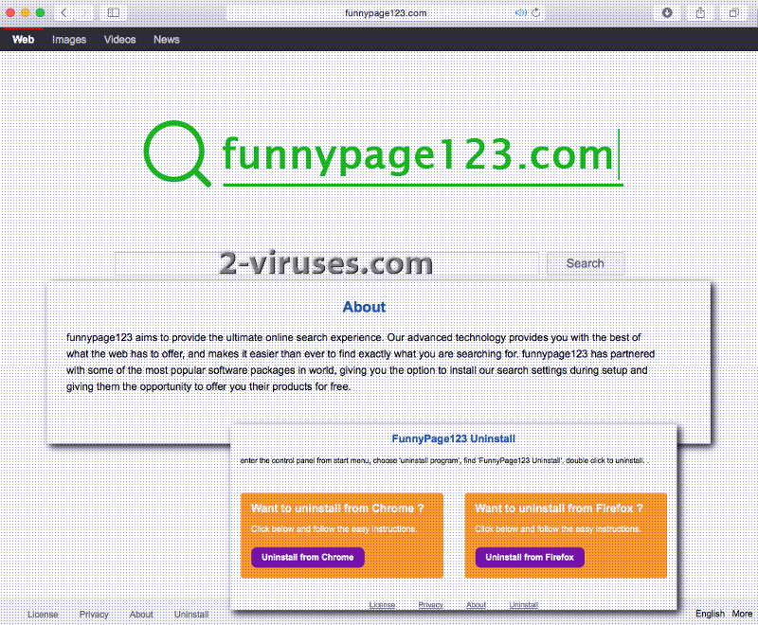Open the Share icon in Safari toolbar

click(x=700, y=13)
